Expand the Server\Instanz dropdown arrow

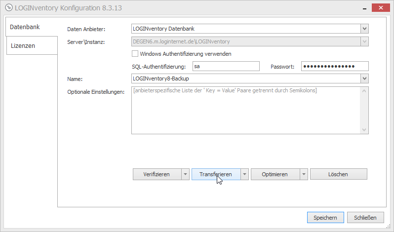click(x=364, y=41)
